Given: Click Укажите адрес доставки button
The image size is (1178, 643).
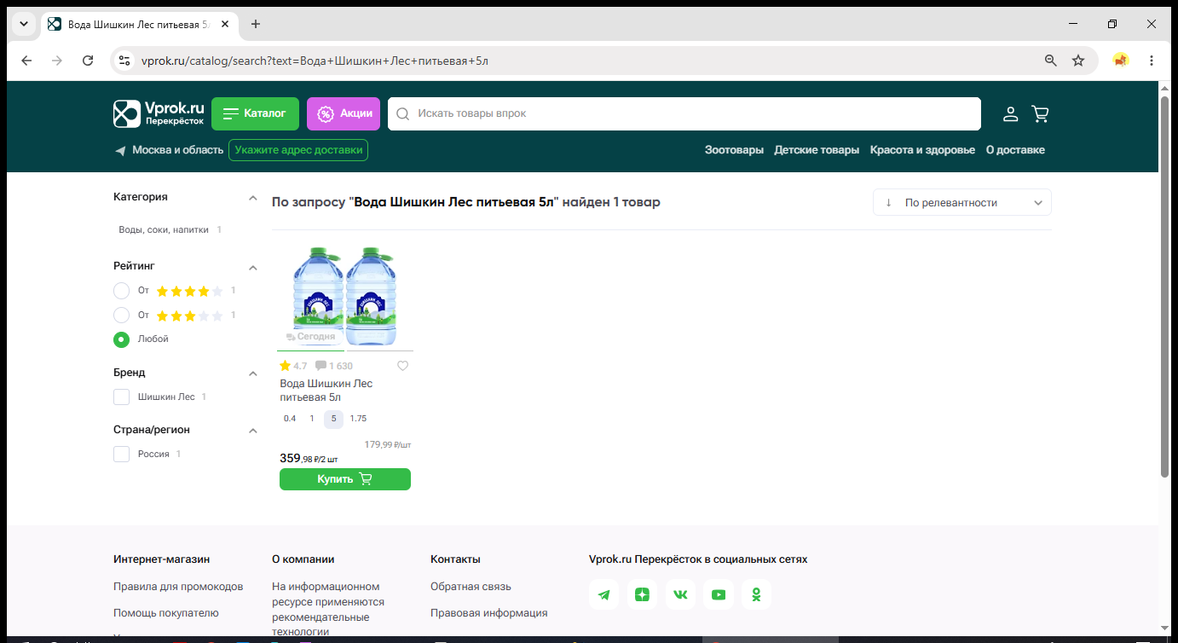Looking at the screenshot, I should coord(298,150).
